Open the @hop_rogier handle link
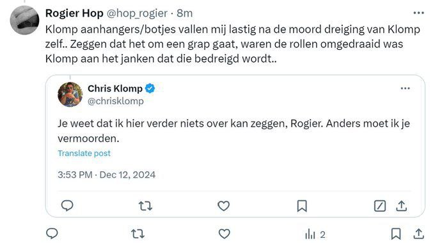Image resolution: width=435 pixels, height=243 pixels. [x=137, y=13]
